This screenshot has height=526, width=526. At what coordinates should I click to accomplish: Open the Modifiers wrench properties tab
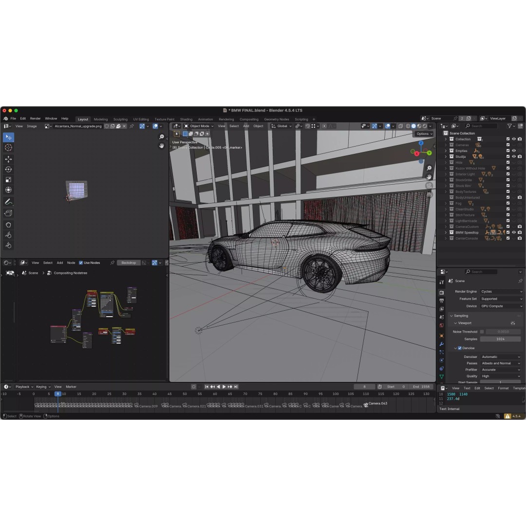[441, 344]
